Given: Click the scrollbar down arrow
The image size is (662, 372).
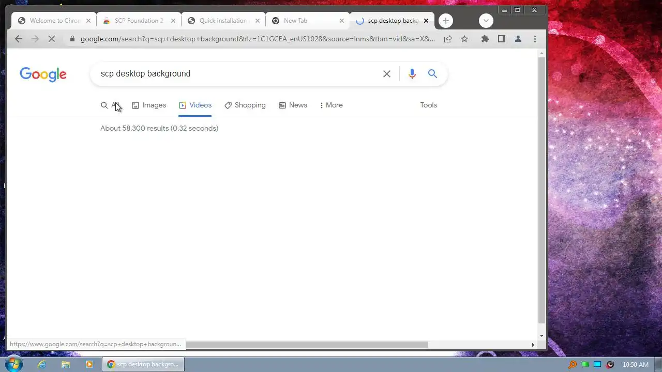Looking at the screenshot, I should [x=542, y=336].
